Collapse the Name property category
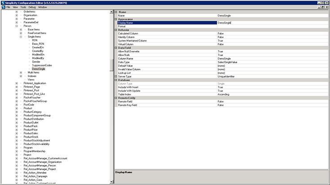The image size is (330, 185). [x=116, y=12]
